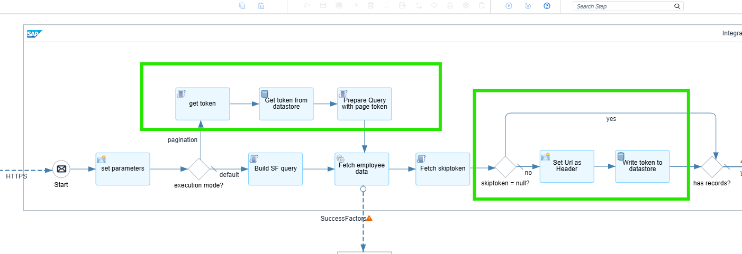Image resolution: width=742 pixels, height=254 pixels.
Task: Click the 'HTTPS' connection label
Action: pos(17,176)
